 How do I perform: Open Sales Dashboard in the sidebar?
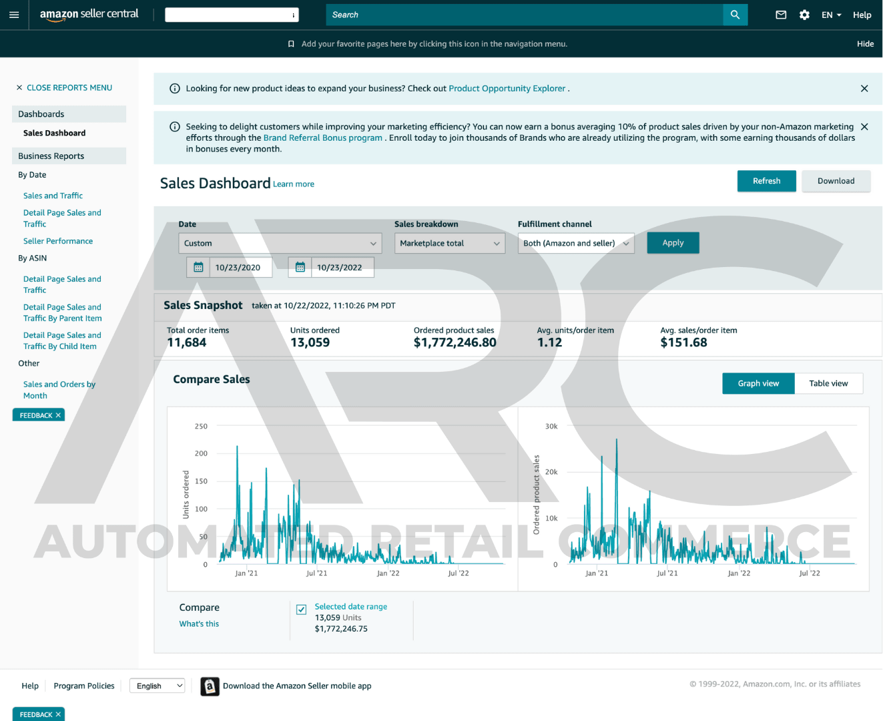click(x=54, y=133)
